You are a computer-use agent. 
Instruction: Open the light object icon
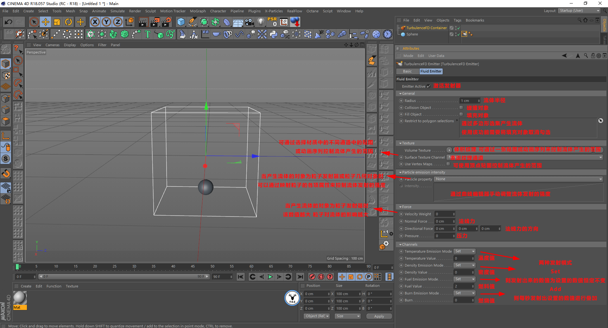tap(261, 22)
